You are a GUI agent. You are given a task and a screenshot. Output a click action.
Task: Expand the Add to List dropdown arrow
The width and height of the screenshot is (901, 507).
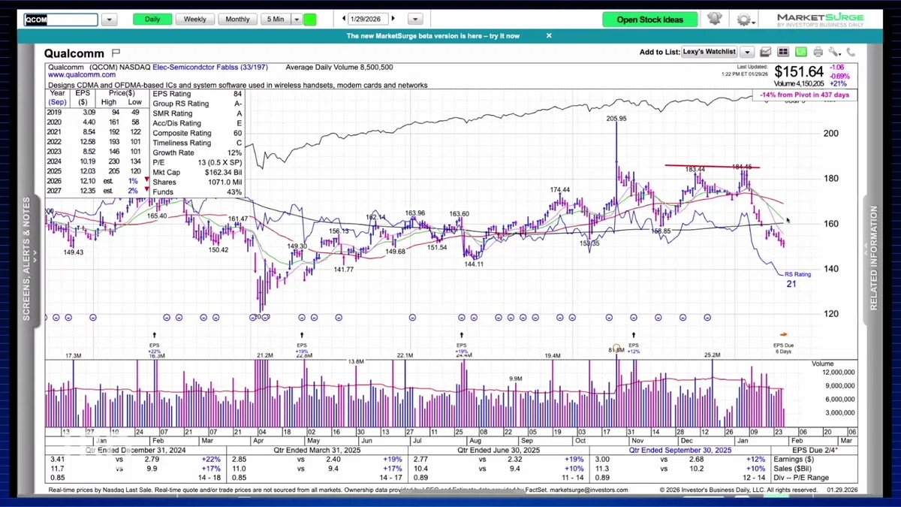pos(747,53)
